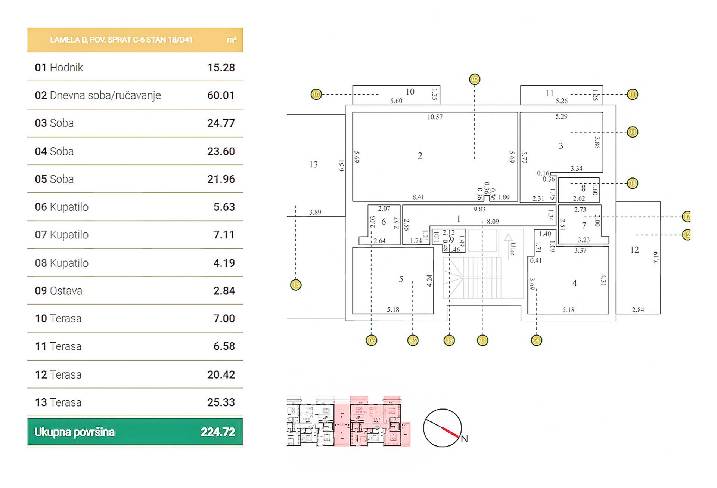
Task: Click the table header Lamela D, Pov. Sprat C-6 Stan 18/D41
Action: pyautogui.click(x=121, y=40)
